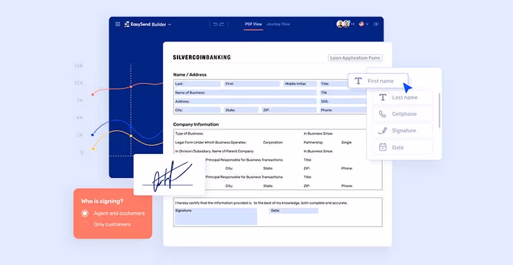Click the red chart line endpoint dot
This screenshot has height=265, width=513.
(x=93, y=95)
